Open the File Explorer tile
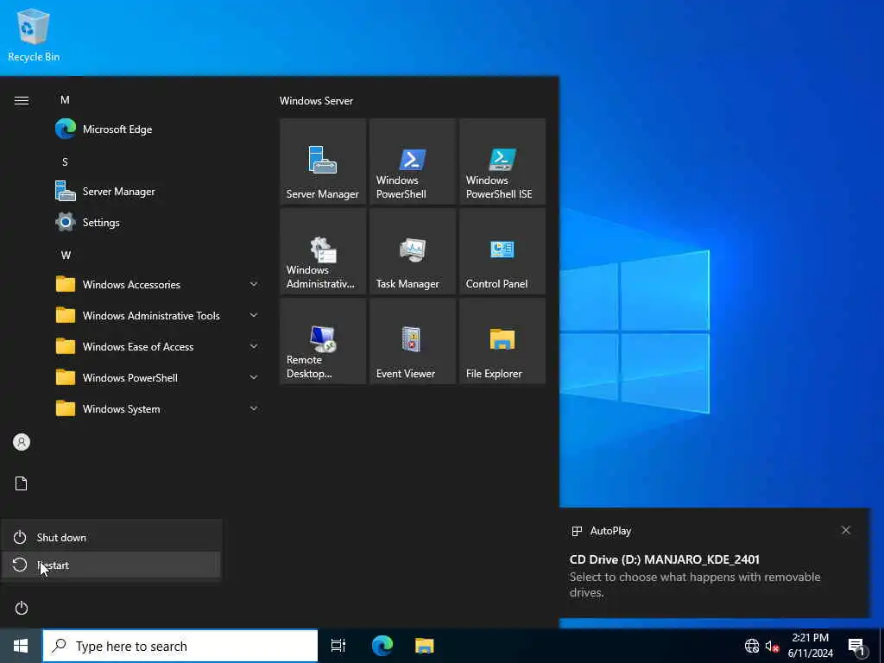The height and width of the screenshot is (663, 884). pos(502,341)
